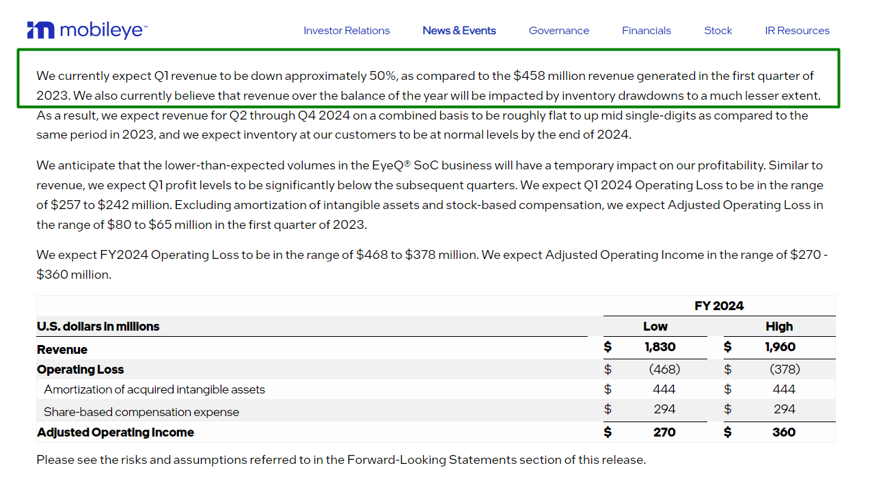The width and height of the screenshot is (870, 483).
Task: Select the Low column header
Action: point(655,327)
